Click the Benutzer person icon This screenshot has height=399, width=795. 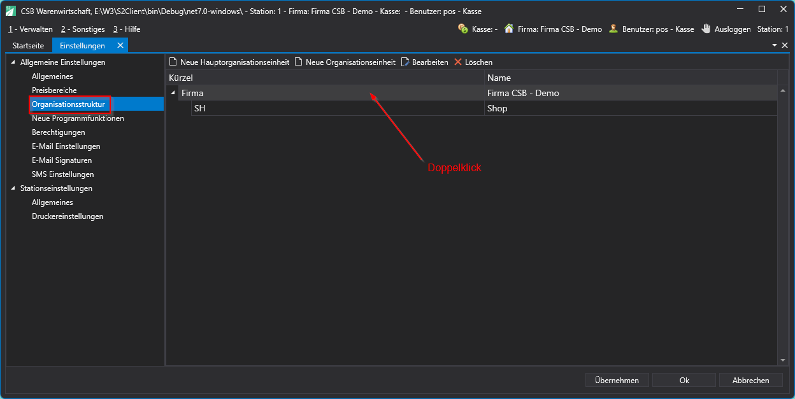(x=613, y=29)
